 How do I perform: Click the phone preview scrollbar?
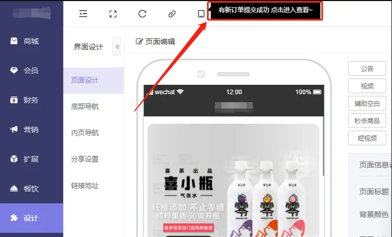coord(324,146)
